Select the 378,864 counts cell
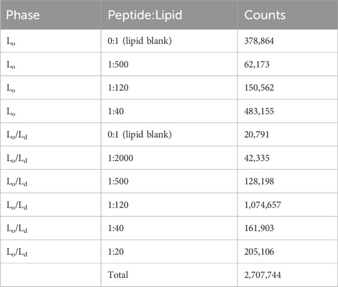 [x=288, y=41]
